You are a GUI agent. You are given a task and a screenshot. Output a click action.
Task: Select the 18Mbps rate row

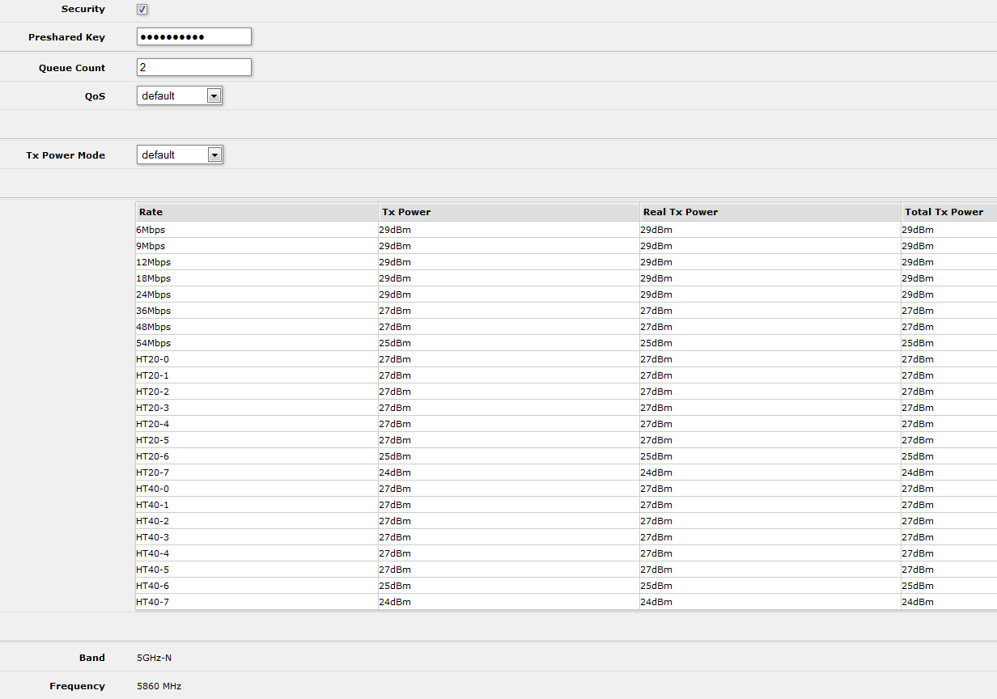566,278
